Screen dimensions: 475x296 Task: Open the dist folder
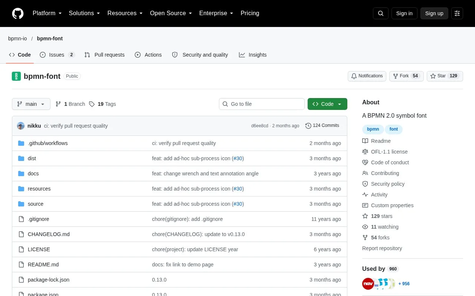(x=32, y=158)
